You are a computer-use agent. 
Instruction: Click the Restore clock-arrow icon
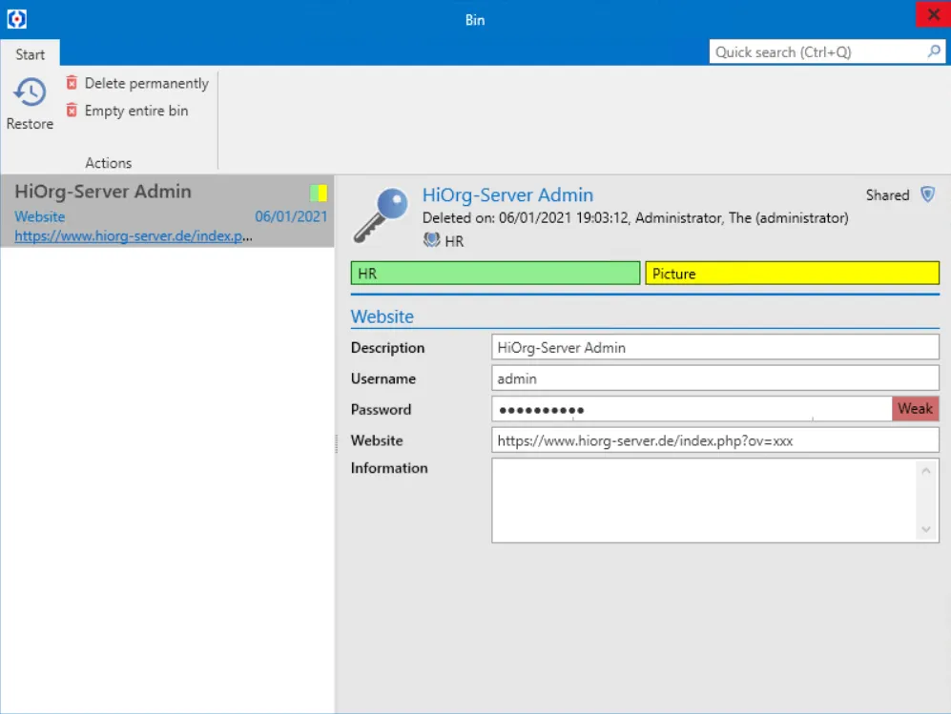[30, 92]
